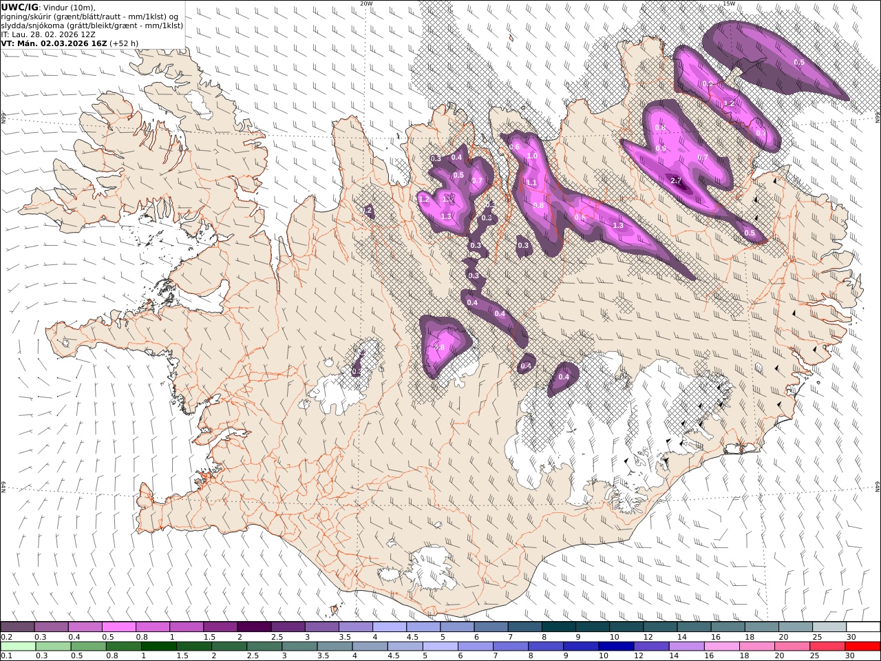Select the bright pink 0.5 swatch in the upper scale
The height and width of the screenshot is (661, 881).
pos(119,627)
